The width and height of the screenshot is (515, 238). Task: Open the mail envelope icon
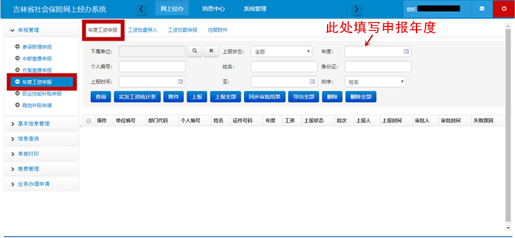pos(482,9)
